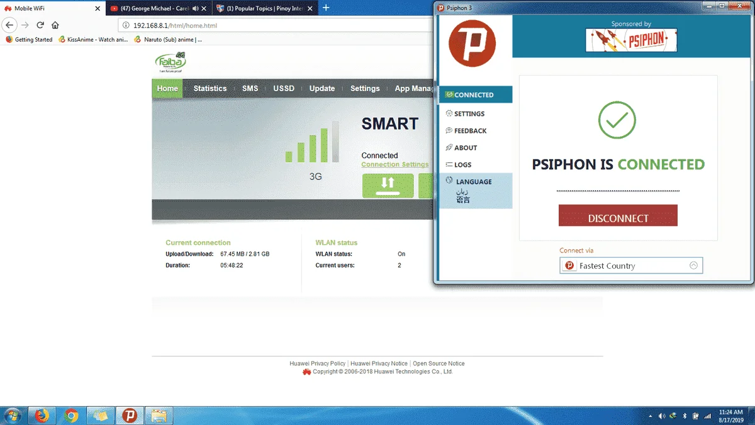Close the Mobile WiFi tab
Viewport: 755px width, 425px height.
98,9
